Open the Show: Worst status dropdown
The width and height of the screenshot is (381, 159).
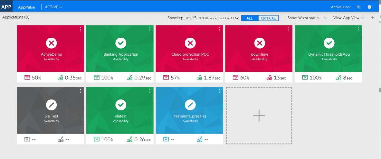(x=307, y=18)
